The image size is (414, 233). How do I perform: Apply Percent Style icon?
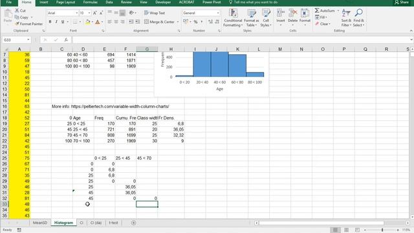coord(195,21)
